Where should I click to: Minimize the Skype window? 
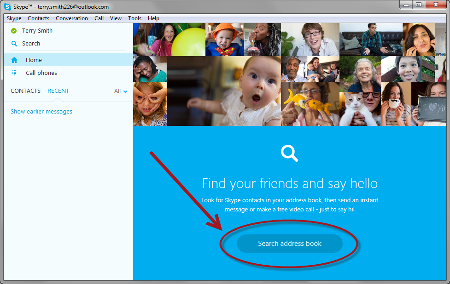click(x=406, y=5)
